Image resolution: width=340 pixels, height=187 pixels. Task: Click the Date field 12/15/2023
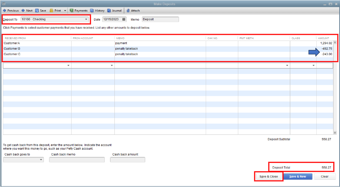pyautogui.click(x=112, y=19)
